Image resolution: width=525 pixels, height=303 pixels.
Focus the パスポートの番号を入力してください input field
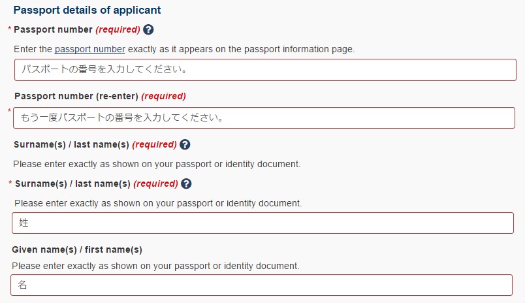265,70
